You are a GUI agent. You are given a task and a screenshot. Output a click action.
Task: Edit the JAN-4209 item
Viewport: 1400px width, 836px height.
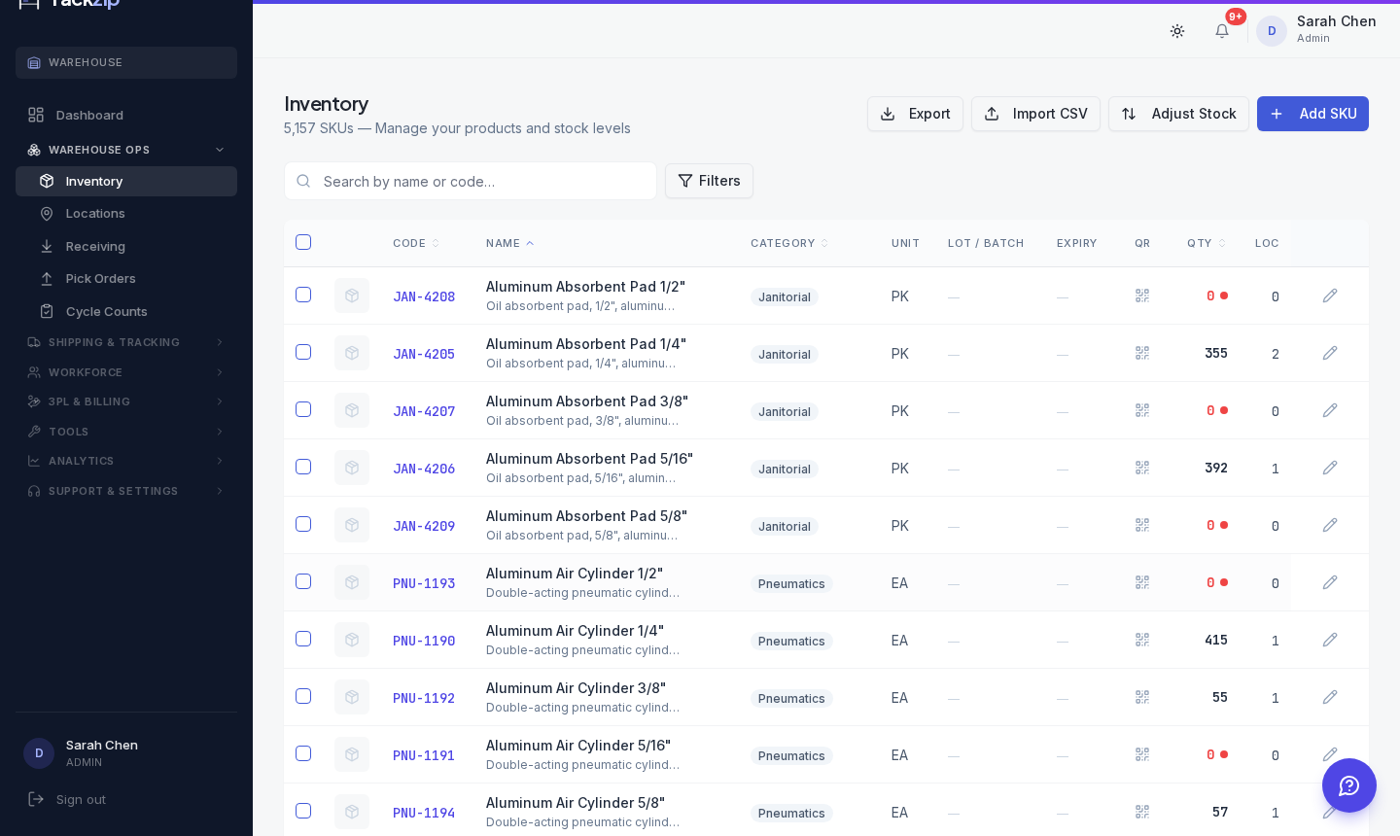tap(1330, 525)
